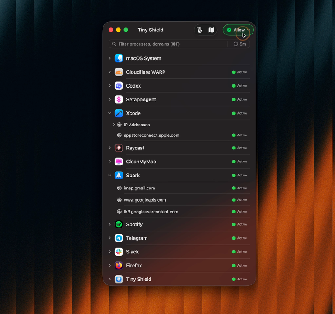This screenshot has height=314, width=335.
Task: Expand the SetappAgent row
Action: coord(110,99)
